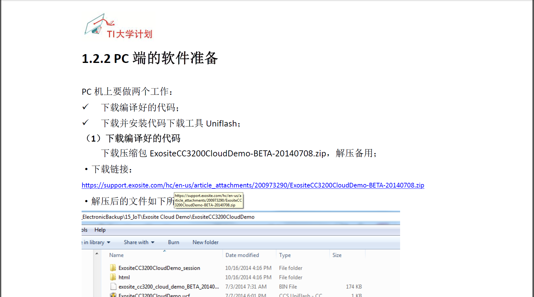Click the file list scrollbar up arrow
Screen dimensions: 534x297
tap(97, 254)
